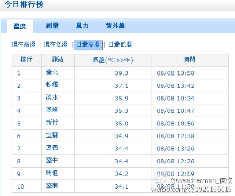The image size is (235, 196).
Task: Open station 淡水
Action: pyautogui.click(x=52, y=97)
